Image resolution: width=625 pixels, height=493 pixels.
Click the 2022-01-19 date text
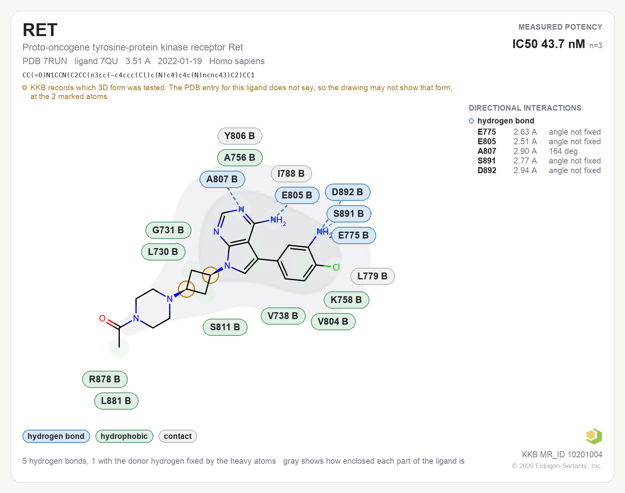pyautogui.click(x=180, y=61)
